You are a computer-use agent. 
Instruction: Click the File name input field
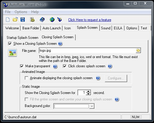click(88, 50)
